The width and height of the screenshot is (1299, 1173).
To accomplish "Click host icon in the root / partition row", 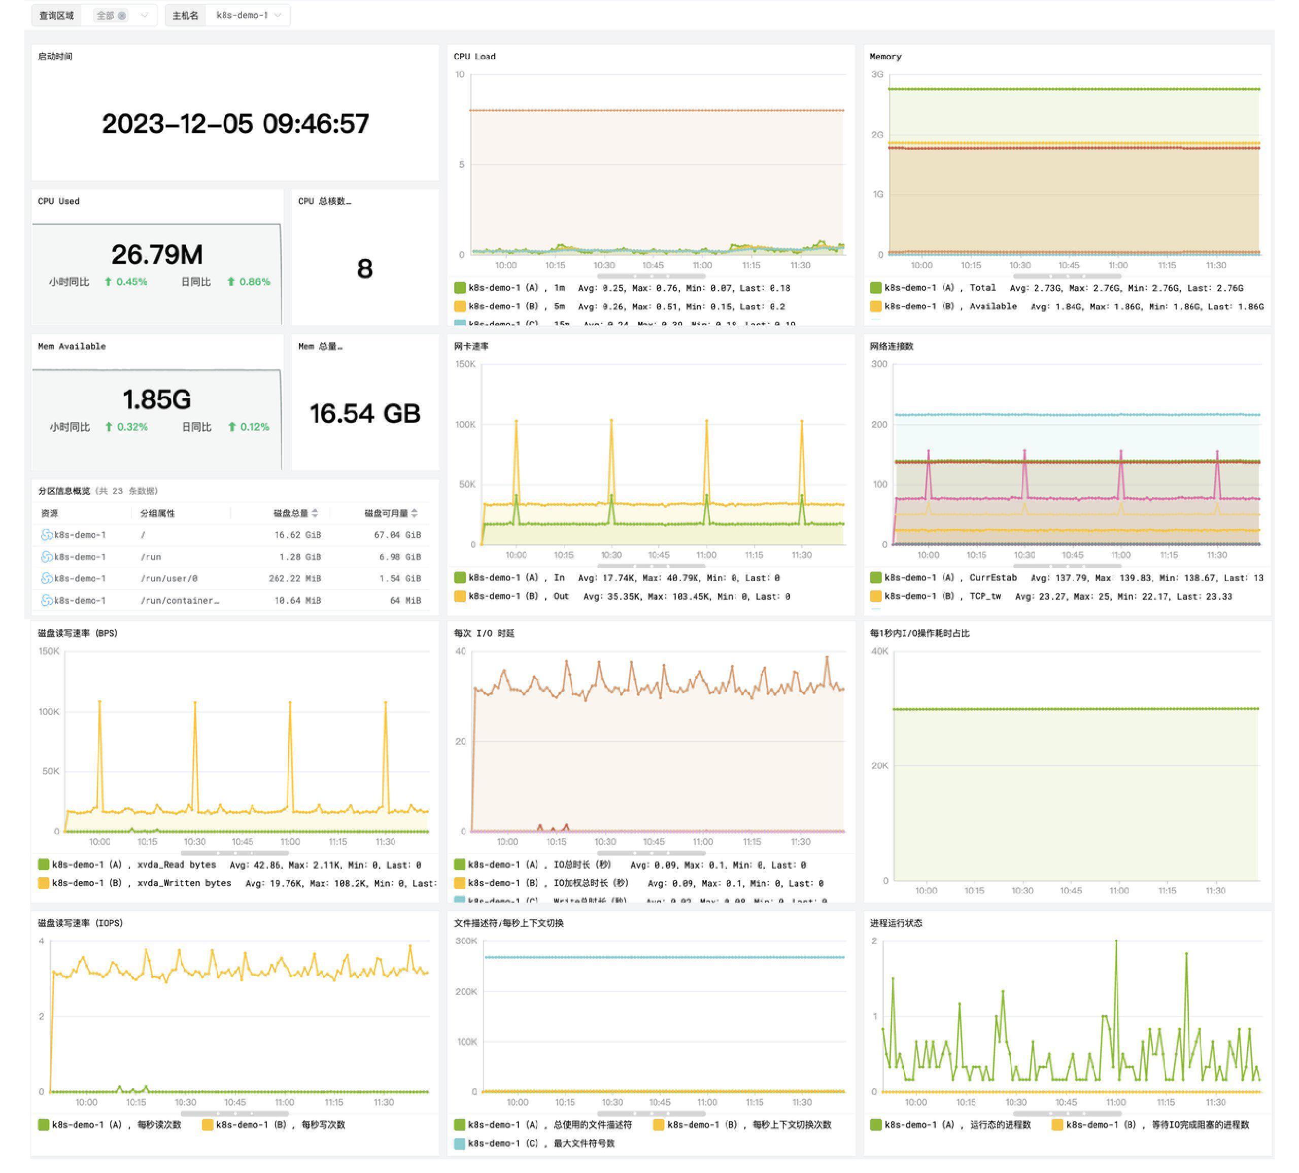I will (x=46, y=535).
